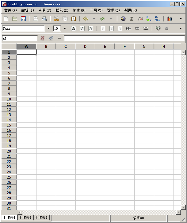Toggle underline text formatting
The width and height of the screenshot is (187, 223).
pos(91,28)
